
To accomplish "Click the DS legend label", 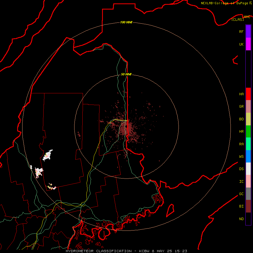I will pos(241,169).
